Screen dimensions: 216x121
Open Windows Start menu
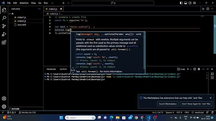[x=61, y=118]
